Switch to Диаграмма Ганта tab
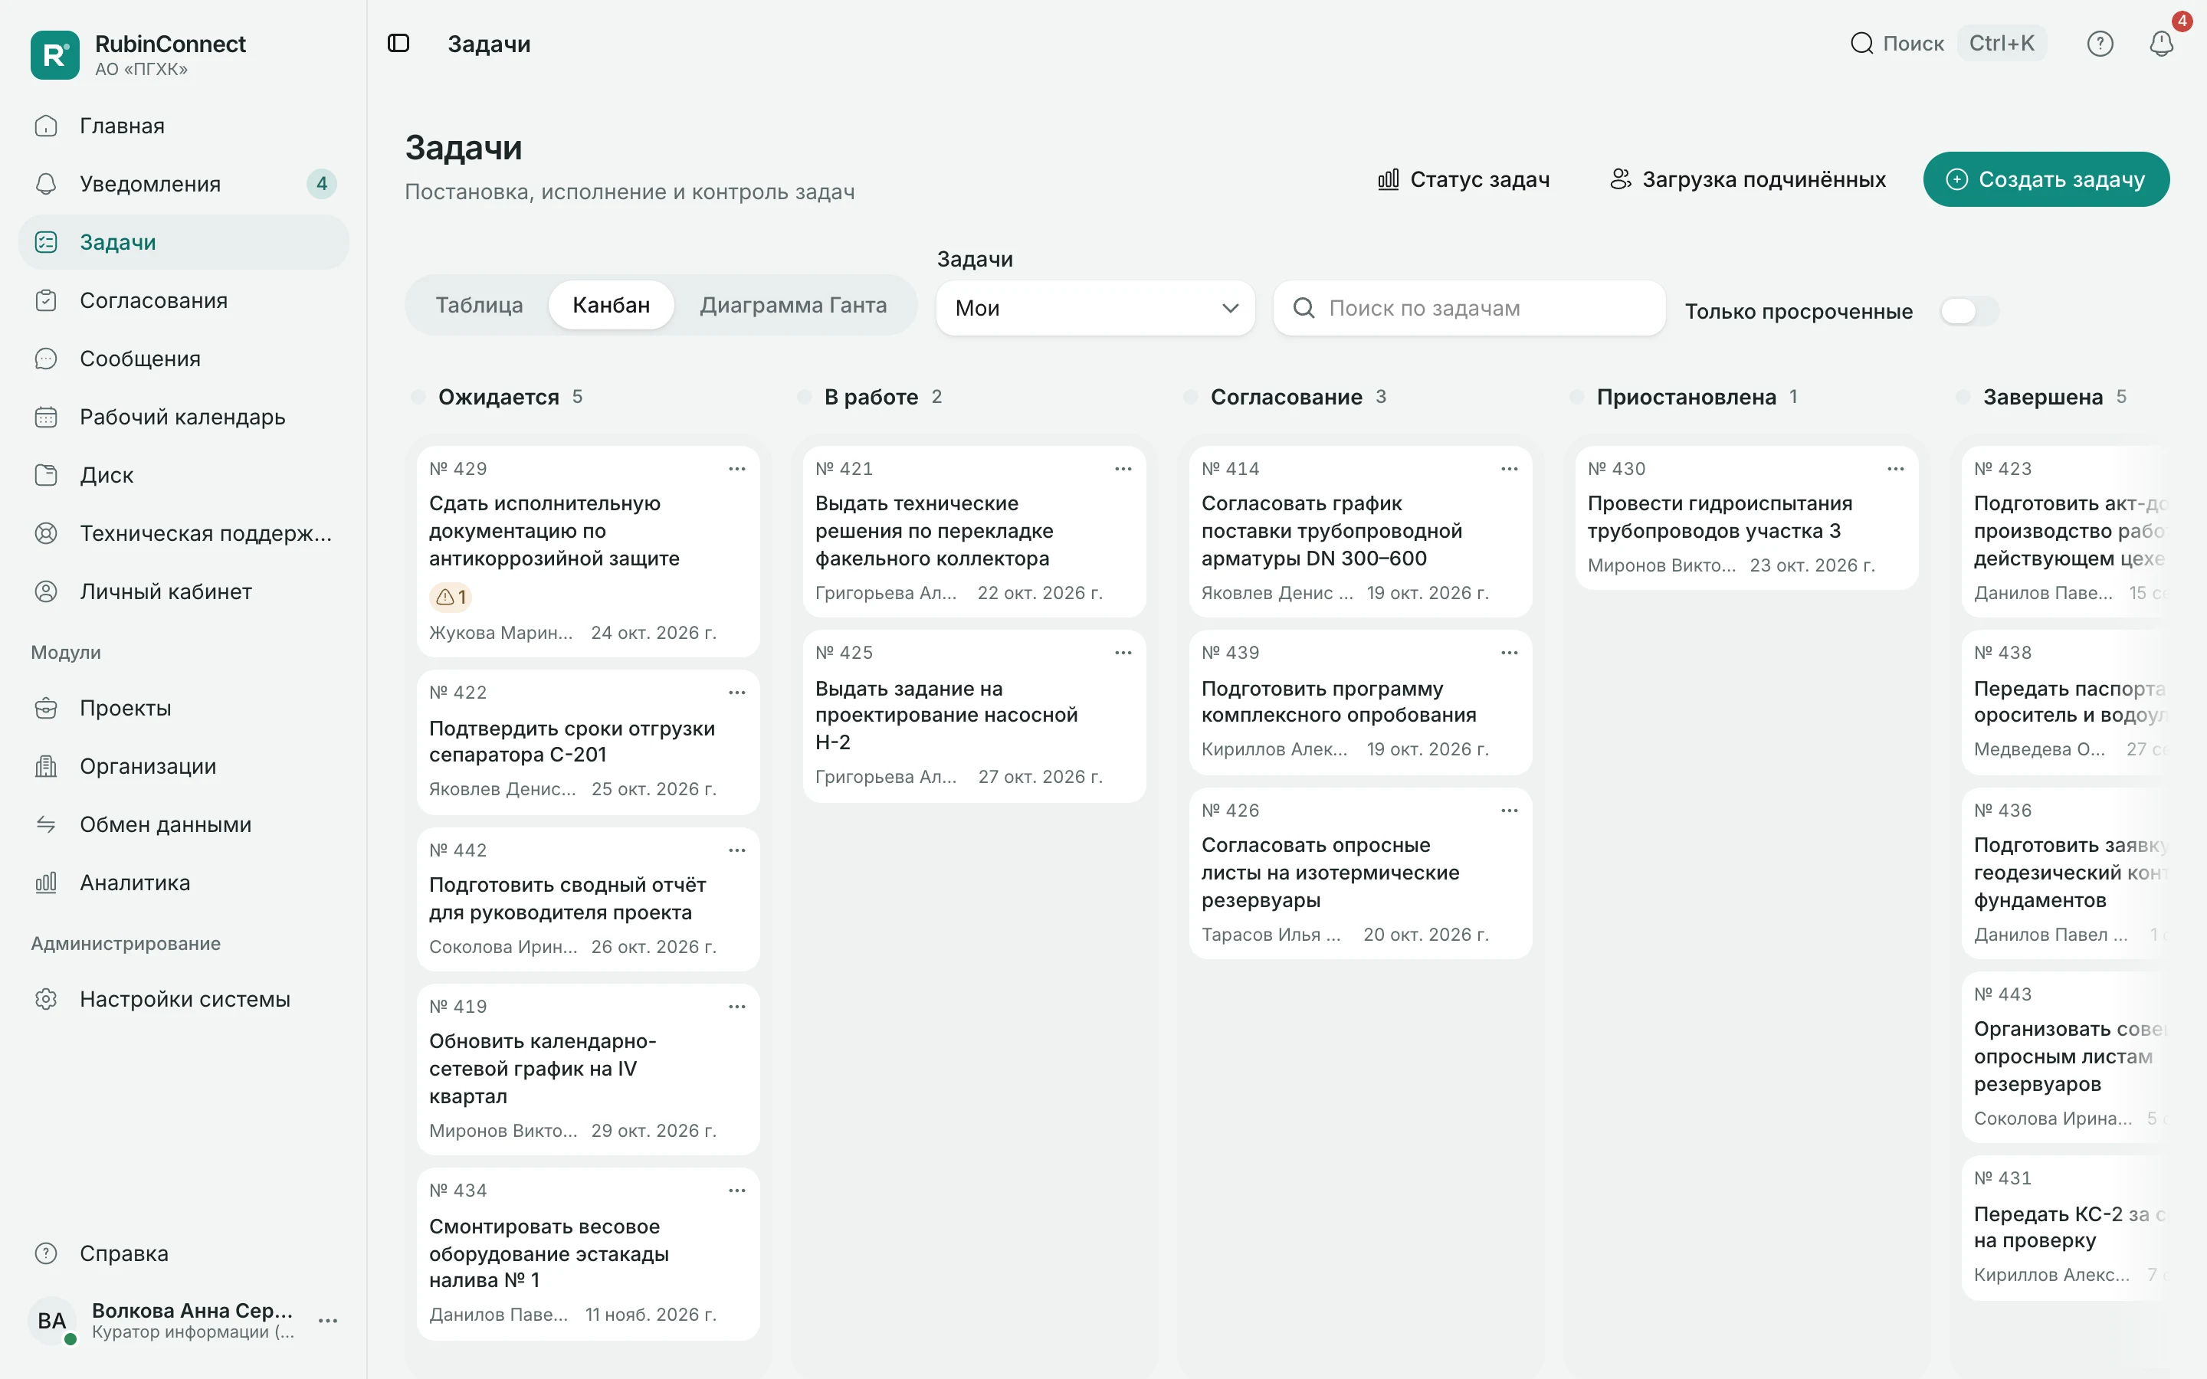 tap(792, 305)
